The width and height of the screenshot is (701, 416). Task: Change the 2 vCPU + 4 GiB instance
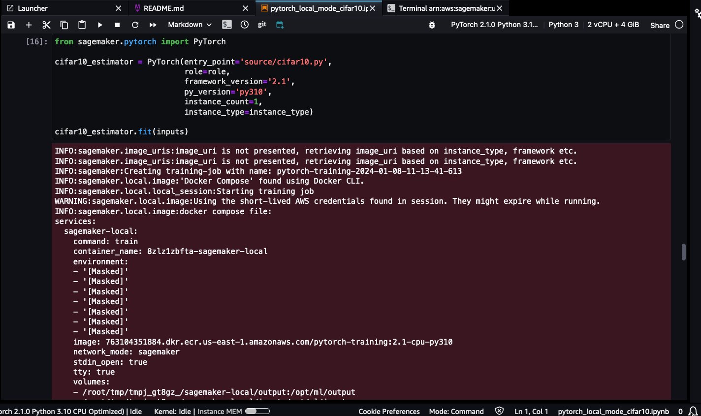pos(613,25)
